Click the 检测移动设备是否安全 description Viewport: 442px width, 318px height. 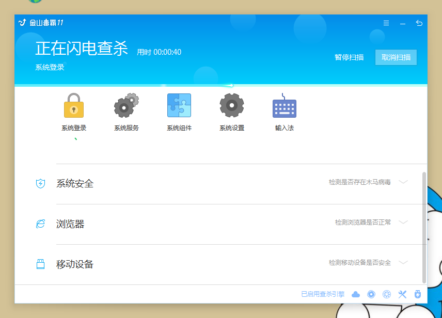pyautogui.click(x=360, y=263)
